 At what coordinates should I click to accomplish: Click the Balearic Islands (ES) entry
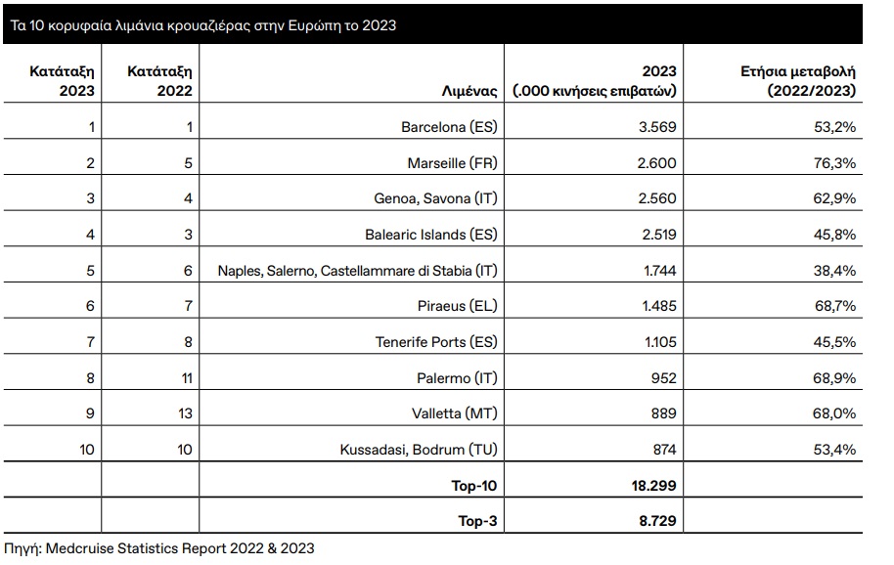tap(437, 235)
